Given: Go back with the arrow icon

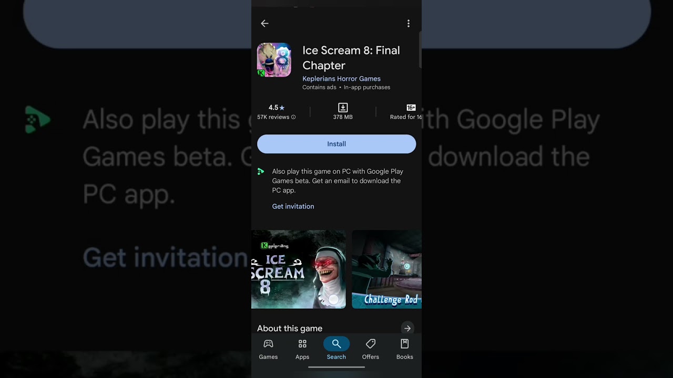Looking at the screenshot, I should click(x=264, y=24).
